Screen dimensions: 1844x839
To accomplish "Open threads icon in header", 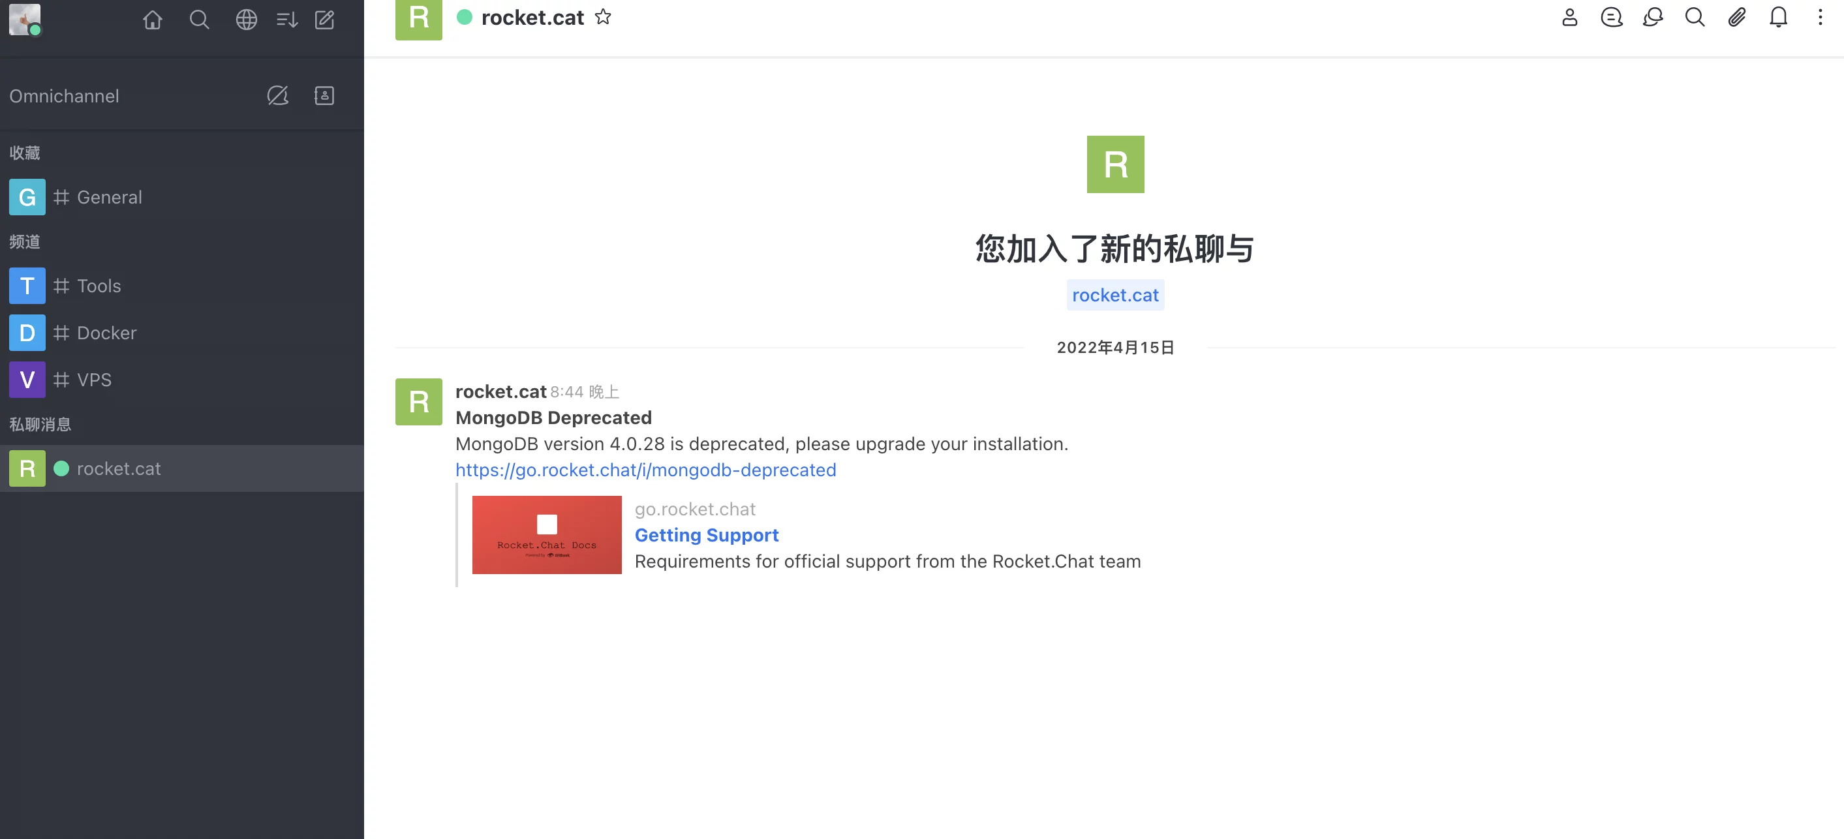I will pyautogui.click(x=1610, y=17).
